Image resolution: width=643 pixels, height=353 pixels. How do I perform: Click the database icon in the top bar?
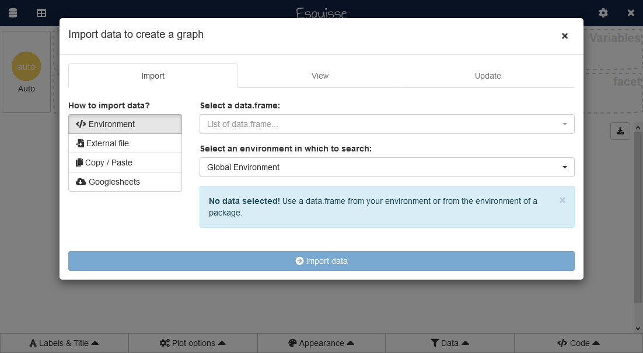(x=12, y=13)
